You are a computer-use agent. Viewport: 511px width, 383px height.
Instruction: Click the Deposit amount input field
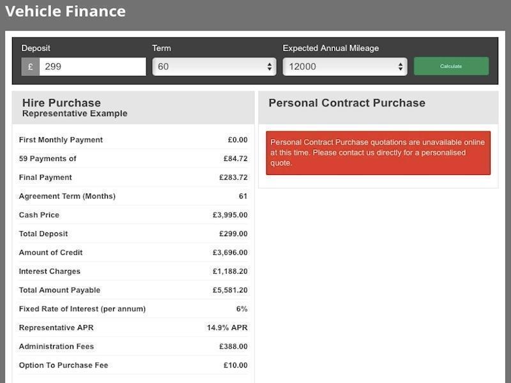(93, 66)
